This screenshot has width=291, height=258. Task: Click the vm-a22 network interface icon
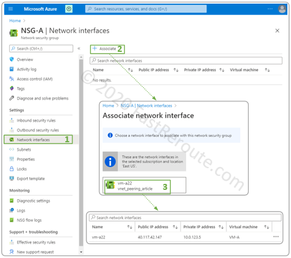[x=110, y=185]
